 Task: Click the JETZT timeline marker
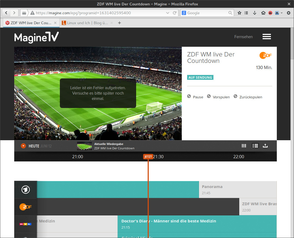click(148, 157)
